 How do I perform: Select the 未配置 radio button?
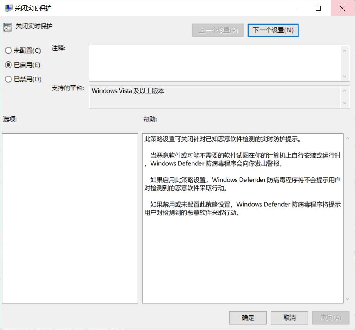[7, 50]
